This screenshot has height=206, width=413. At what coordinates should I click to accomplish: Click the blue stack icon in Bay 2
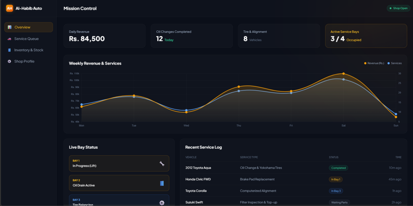coord(162,183)
